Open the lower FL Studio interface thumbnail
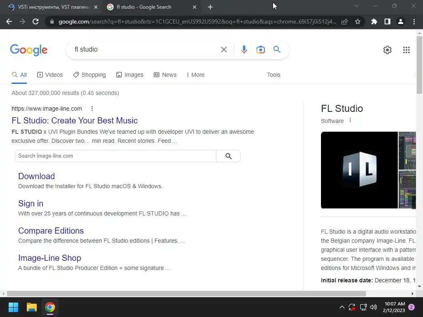423x317 pixels. click(x=407, y=189)
